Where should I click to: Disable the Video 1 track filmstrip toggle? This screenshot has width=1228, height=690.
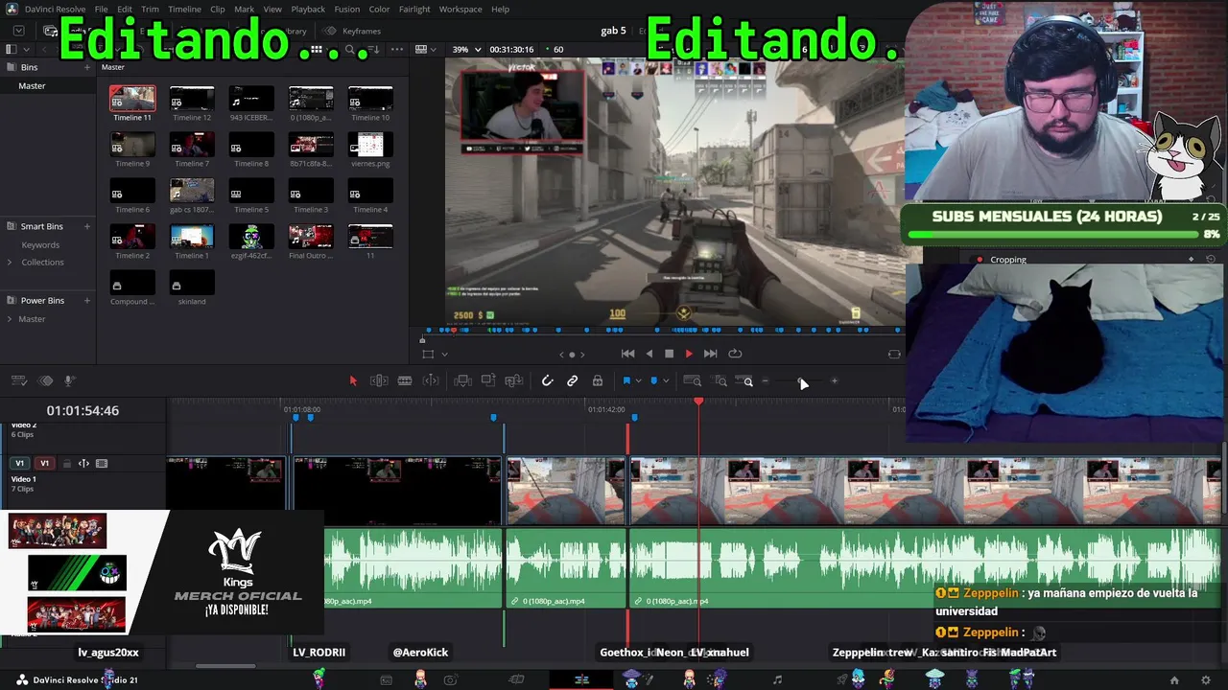pos(102,464)
